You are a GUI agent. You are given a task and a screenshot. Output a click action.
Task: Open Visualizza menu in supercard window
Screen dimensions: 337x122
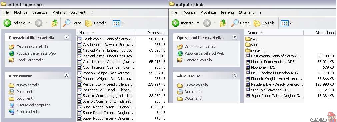(x=40, y=12)
